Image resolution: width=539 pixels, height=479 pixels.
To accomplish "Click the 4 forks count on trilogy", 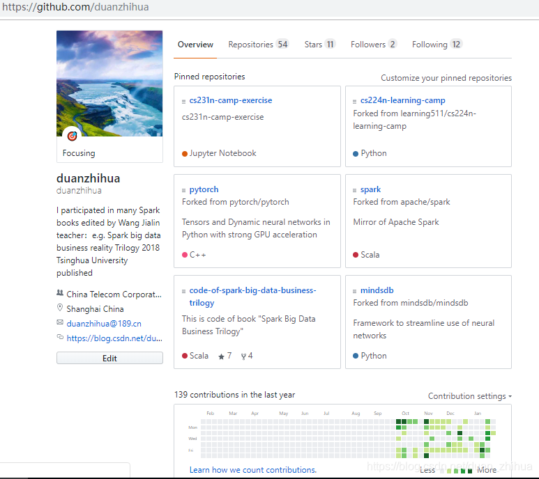I will [x=250, y=356].
